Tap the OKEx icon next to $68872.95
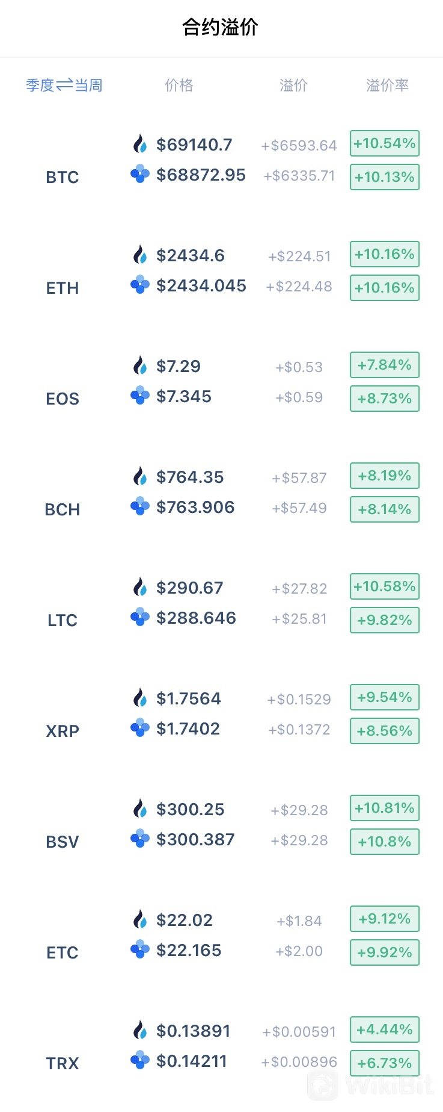 (140, 174)
